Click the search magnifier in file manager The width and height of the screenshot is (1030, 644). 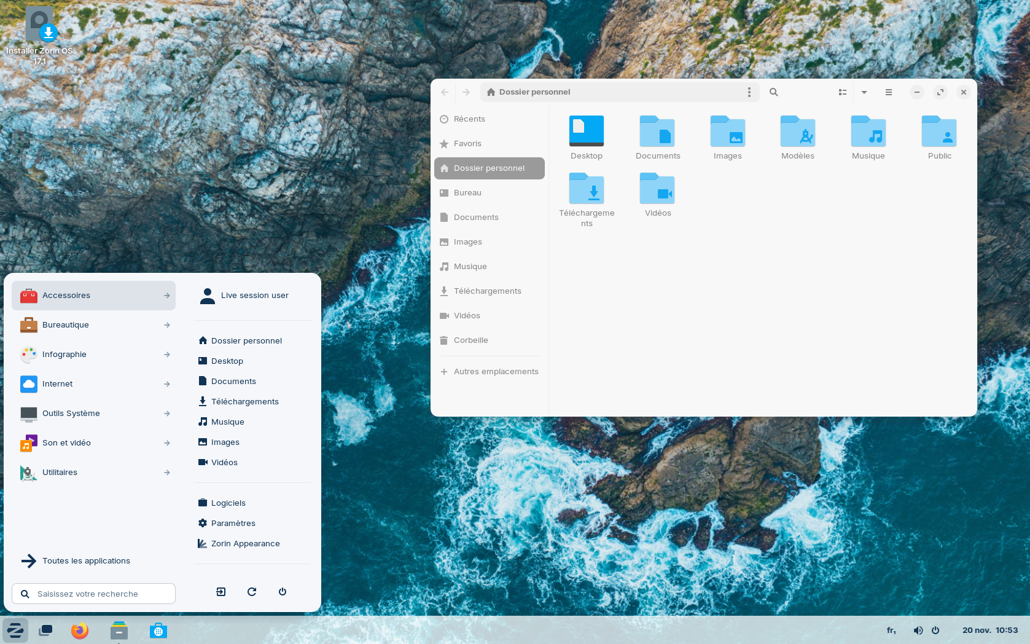(774, 92)
